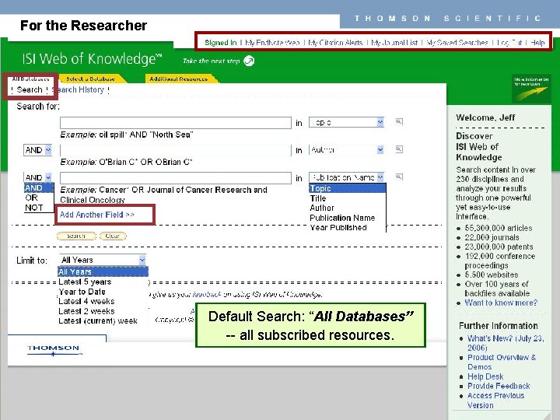Click the ISI Web of Knowledge logo
The image size is (560, 420).
92,59
